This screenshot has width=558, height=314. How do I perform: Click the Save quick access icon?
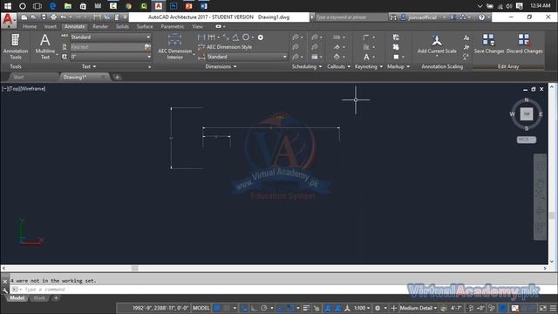point(44,17)
